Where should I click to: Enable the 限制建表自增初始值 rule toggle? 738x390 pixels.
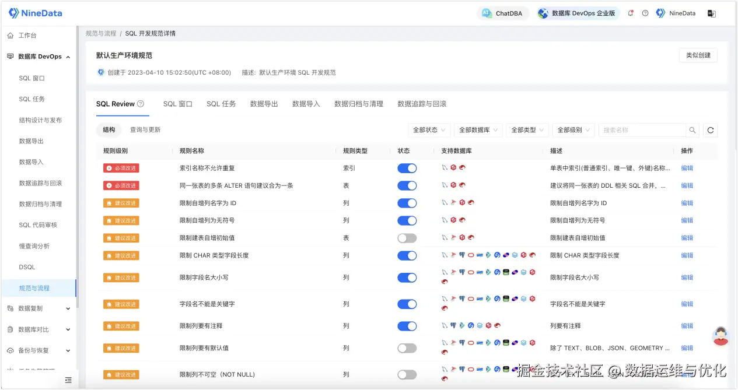pos(407,238)
